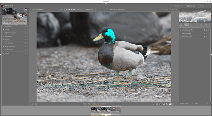This screenshot has height=116, width=212.
Task: Open multi-instance menu for output color profile
Action: click(205, 30)
